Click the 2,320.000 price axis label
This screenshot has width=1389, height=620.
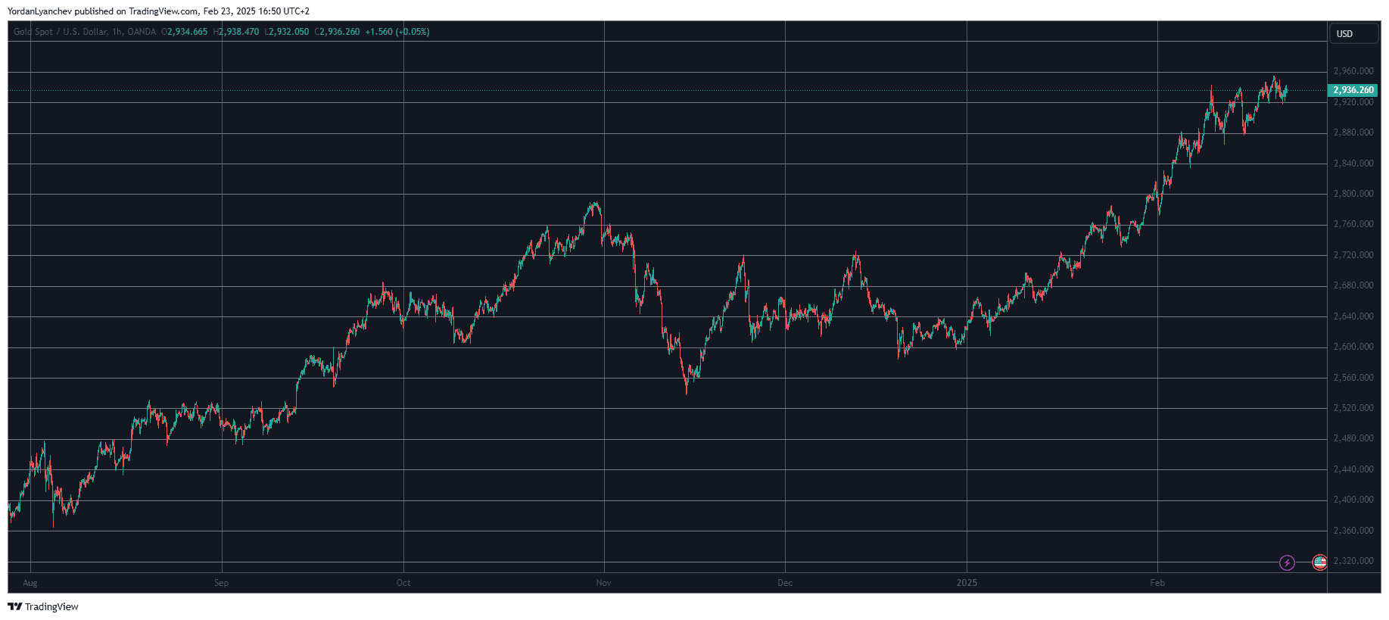1353,561
